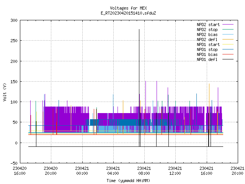Click the NPD2 bias light blue legend line
The height and width of the screenshot is (184, 245).
pyautogui.click(x=228, y=34)
